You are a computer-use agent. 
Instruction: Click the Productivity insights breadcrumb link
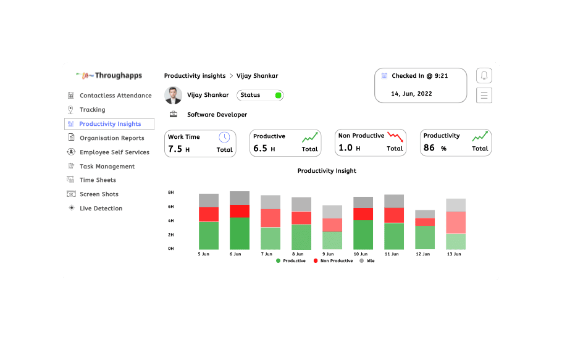coord(195,75)
